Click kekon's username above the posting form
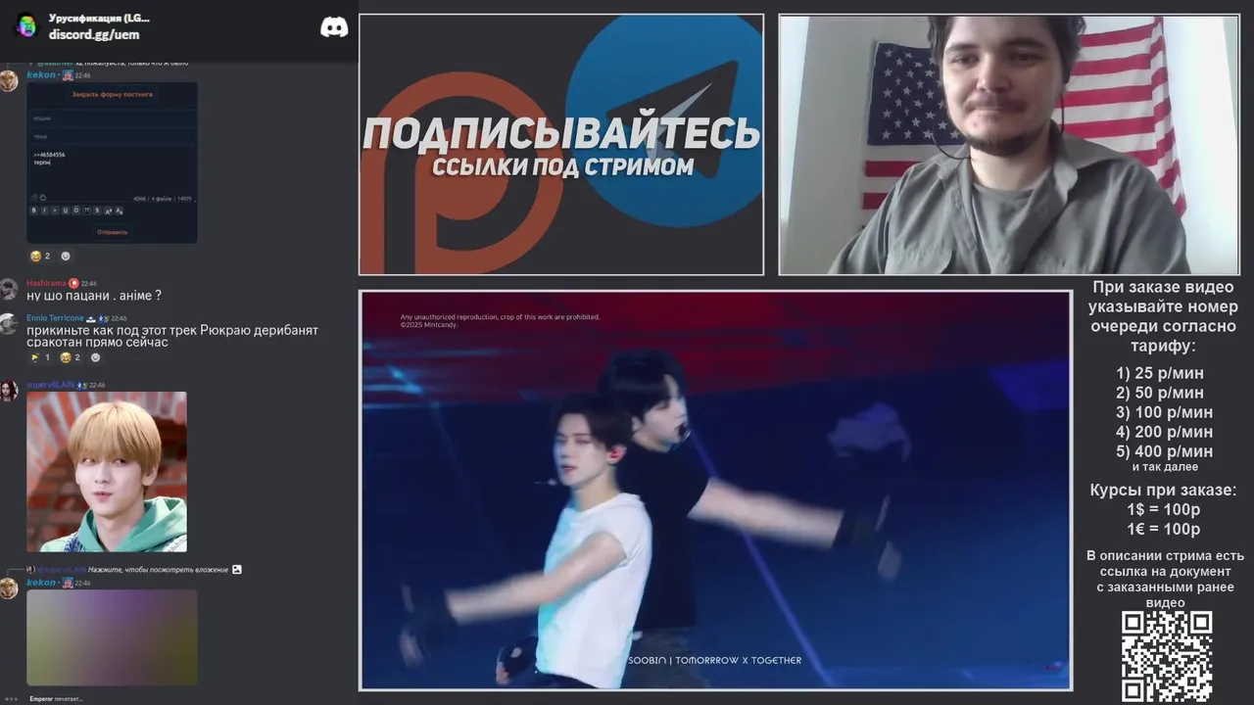 [41, 74]
